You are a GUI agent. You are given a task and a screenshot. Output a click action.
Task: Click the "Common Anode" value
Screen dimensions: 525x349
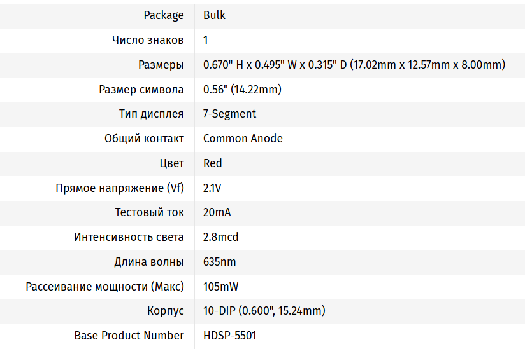click(x=243, y=139)
